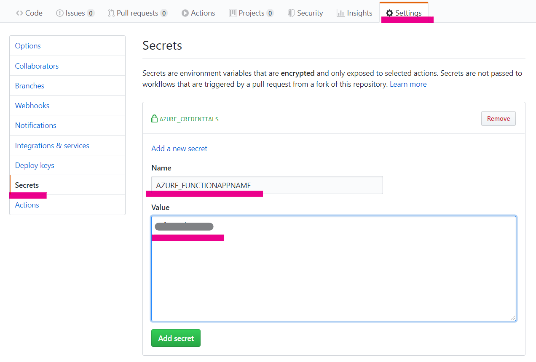Select Webhooks from the sidebar
Screen dimensions: 536x362
pos(32,106)
